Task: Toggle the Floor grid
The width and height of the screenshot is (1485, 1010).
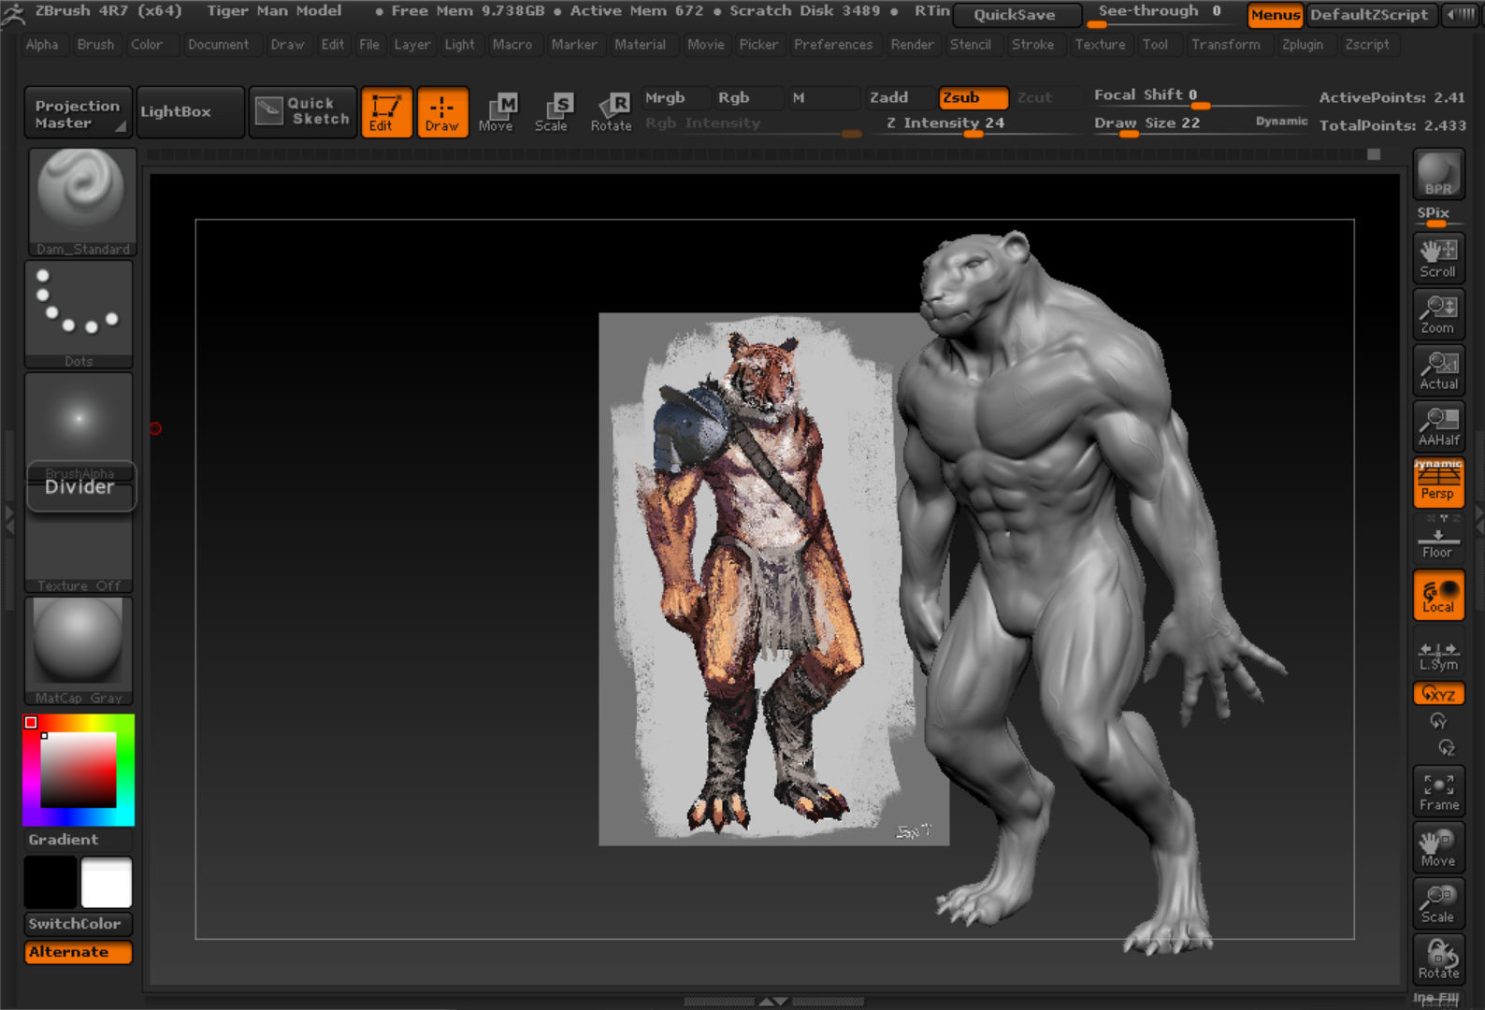Action: pos(1438,539)
